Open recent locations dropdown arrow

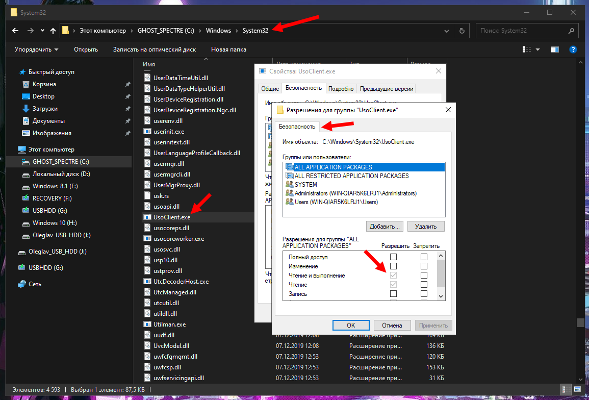point(42,31)
